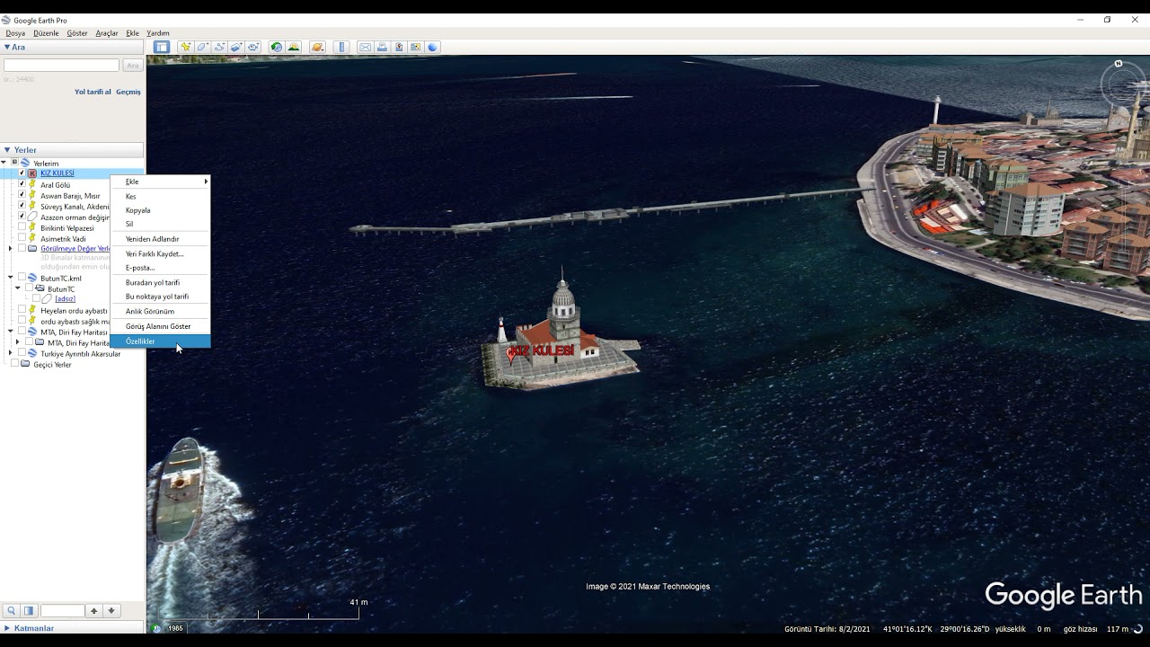Choose Anlık Görünüm from context menu

(x=160, y=311)
